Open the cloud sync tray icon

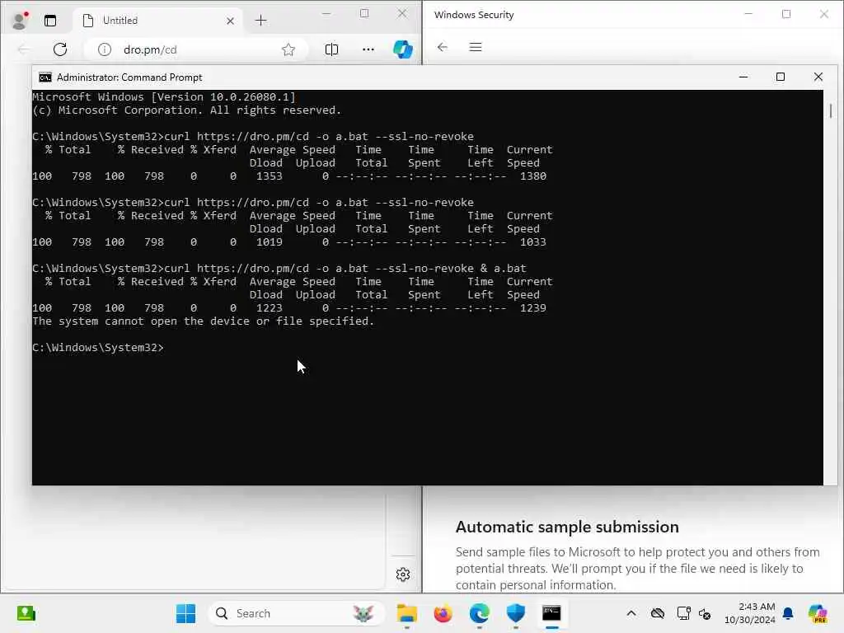(x=657, y=613)
